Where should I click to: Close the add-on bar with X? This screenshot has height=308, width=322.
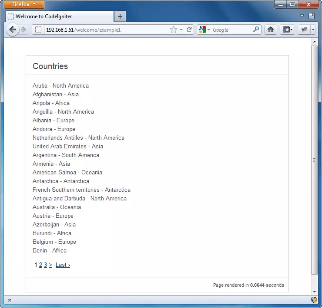tap(10, 300)
